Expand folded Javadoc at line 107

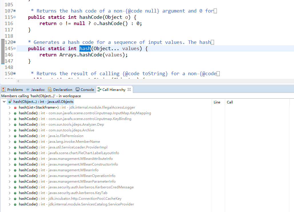click(15, 11)
